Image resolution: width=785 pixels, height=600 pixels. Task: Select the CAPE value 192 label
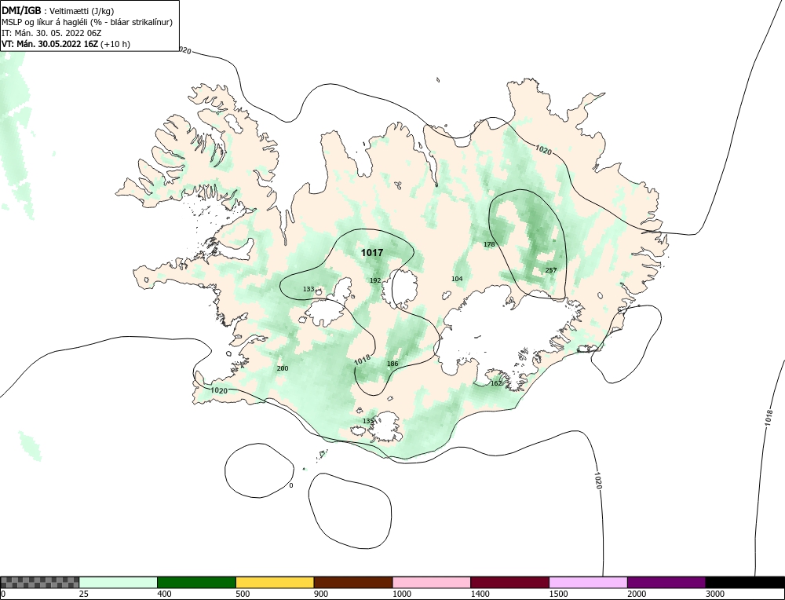[375, 280]
